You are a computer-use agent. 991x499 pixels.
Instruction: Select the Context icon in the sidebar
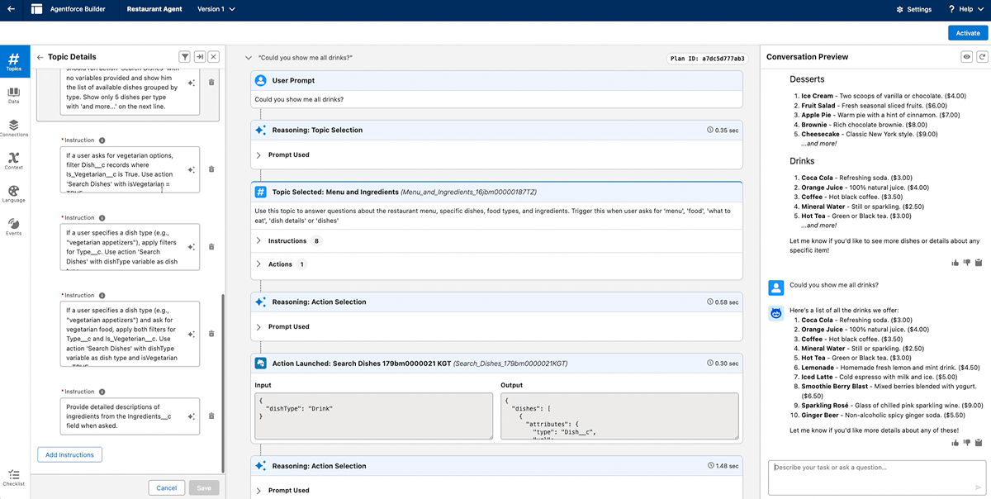click(14, 160)
